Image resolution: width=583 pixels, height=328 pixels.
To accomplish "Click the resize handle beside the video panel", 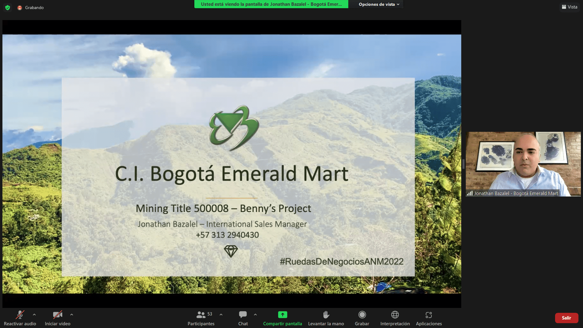I will point(463,164).
